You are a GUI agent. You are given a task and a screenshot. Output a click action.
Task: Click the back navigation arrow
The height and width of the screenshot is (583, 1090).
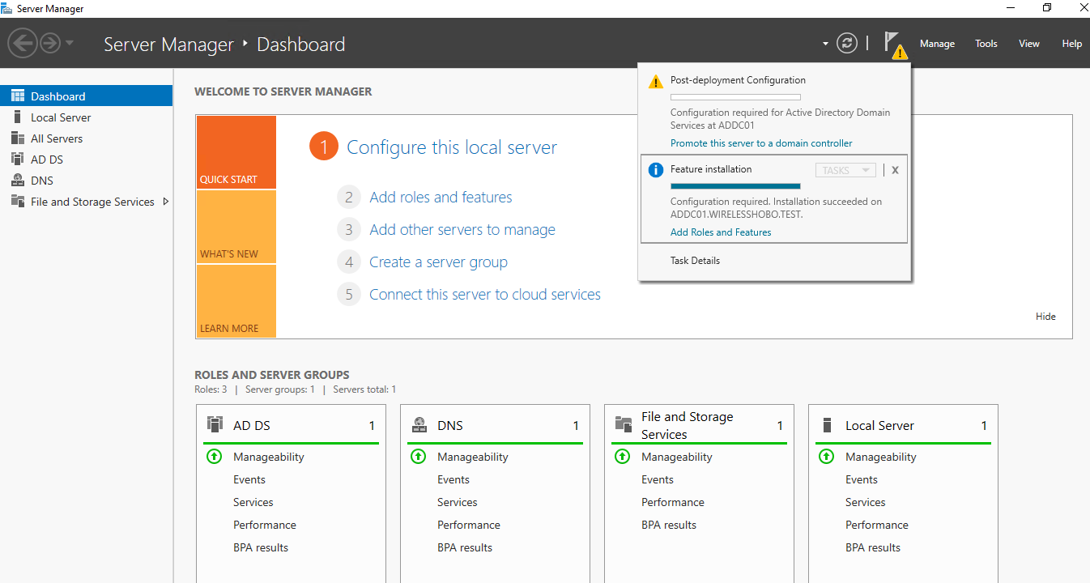[23, 43]
